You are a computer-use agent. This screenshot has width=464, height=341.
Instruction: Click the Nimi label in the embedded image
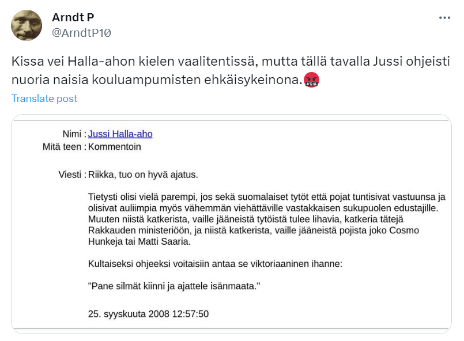click(x=74, y=134)
